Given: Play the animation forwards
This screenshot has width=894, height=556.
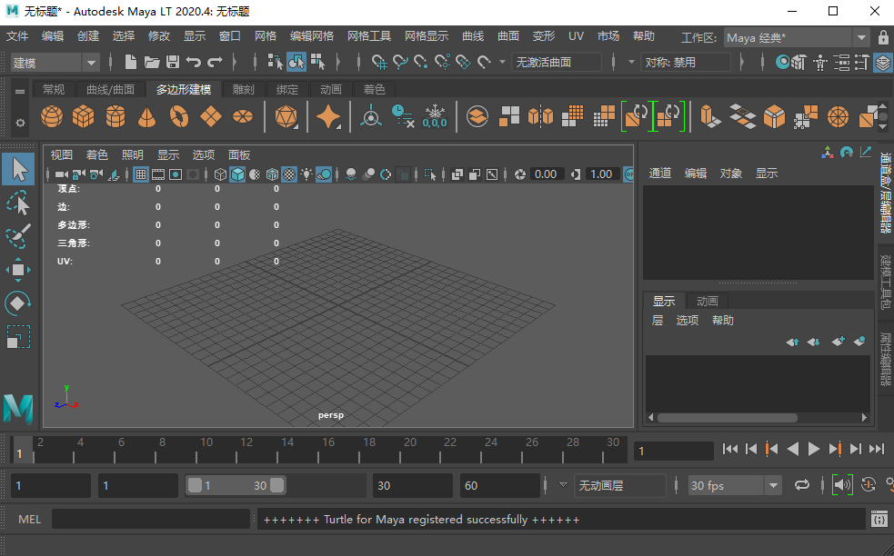Looking at the screenshot, I should 814,449.
